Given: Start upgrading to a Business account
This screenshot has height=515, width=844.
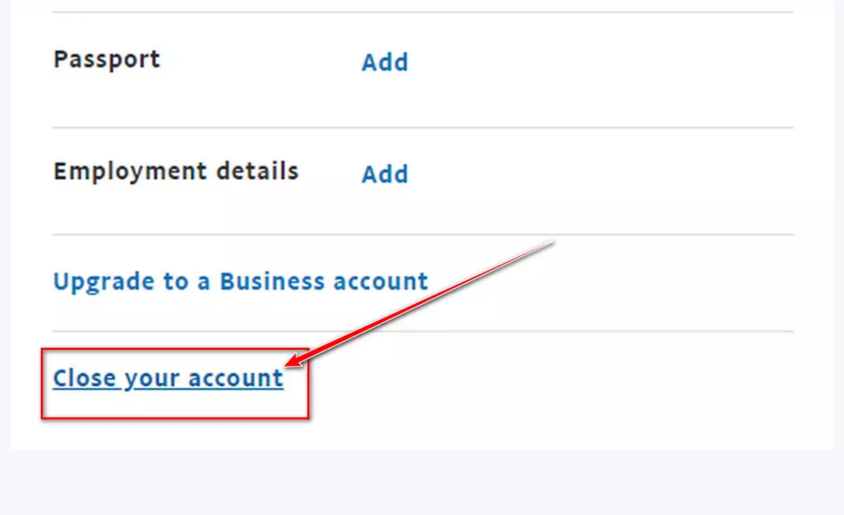Looking at the screenshot, I should 241,282.
